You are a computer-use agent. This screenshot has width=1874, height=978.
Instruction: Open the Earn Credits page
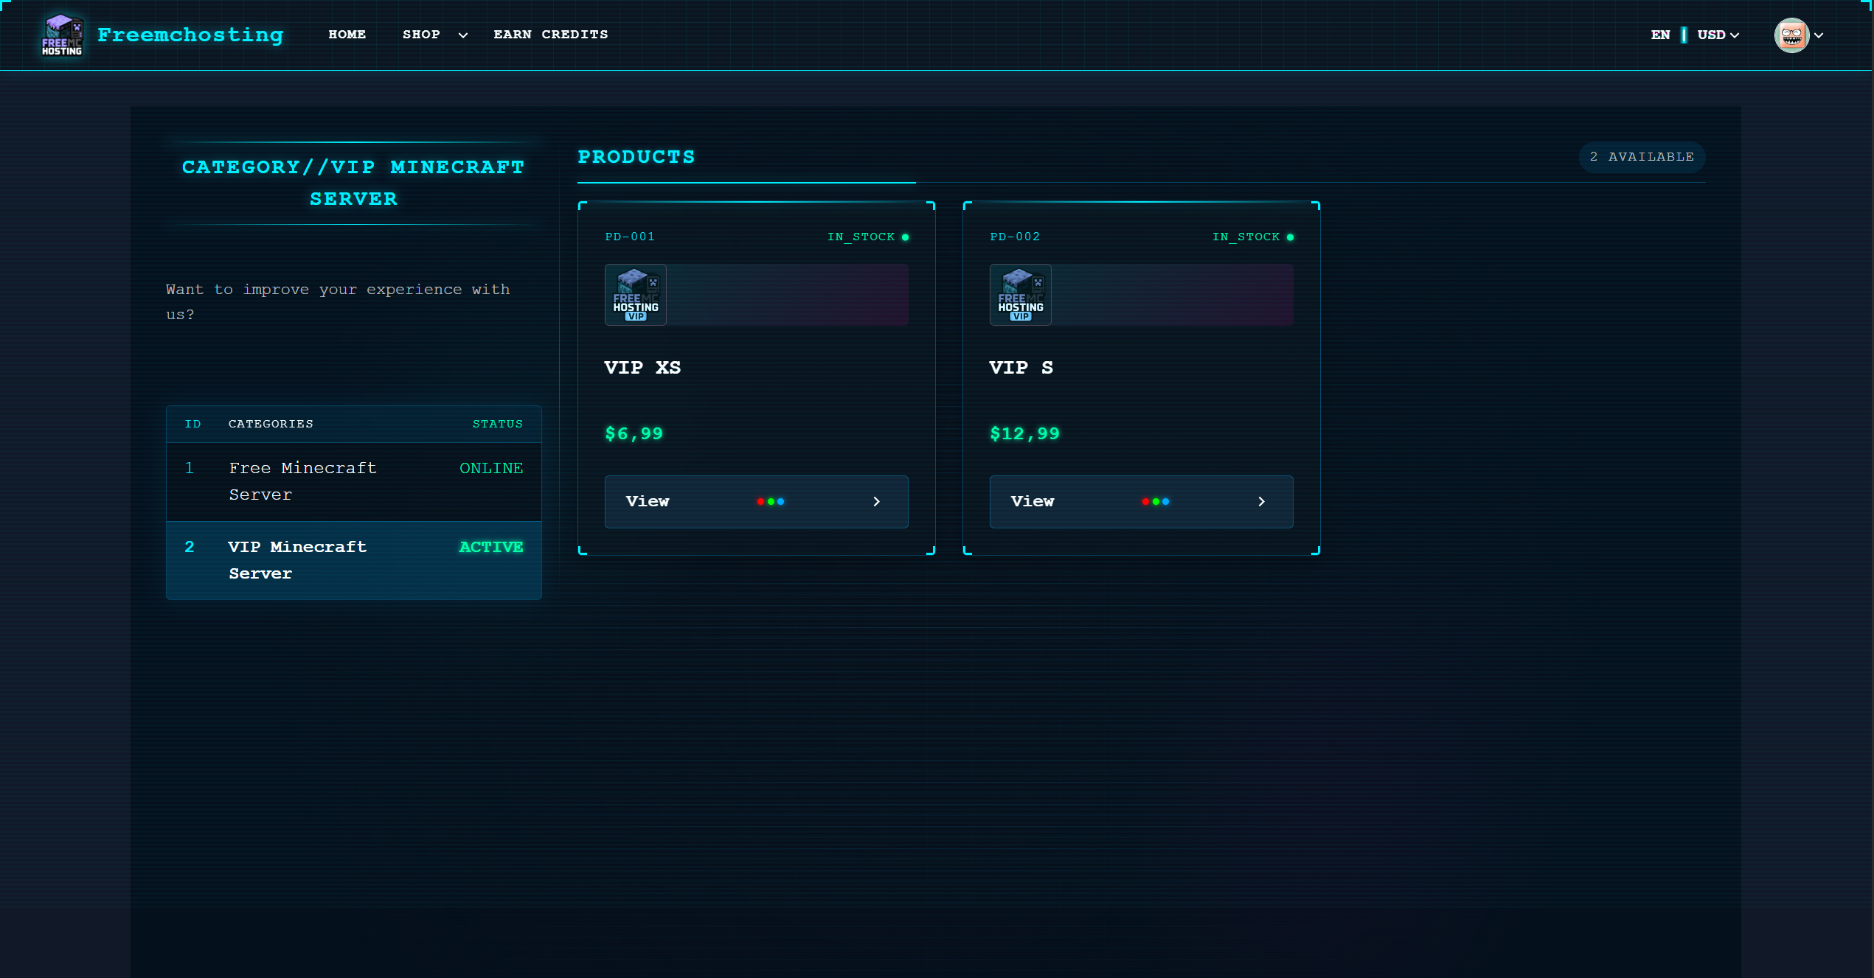point(550,35)
